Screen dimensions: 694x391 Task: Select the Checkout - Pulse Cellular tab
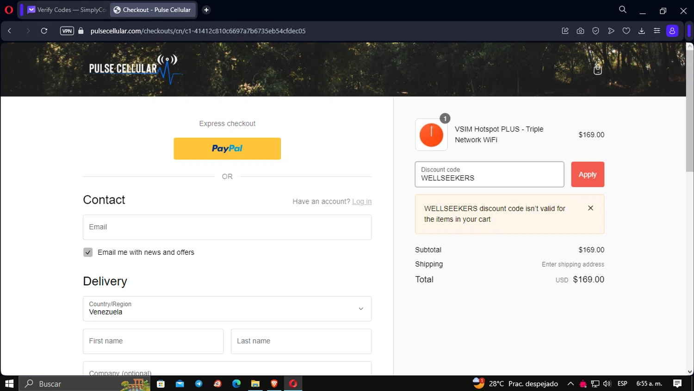click(x=153, y=10)
